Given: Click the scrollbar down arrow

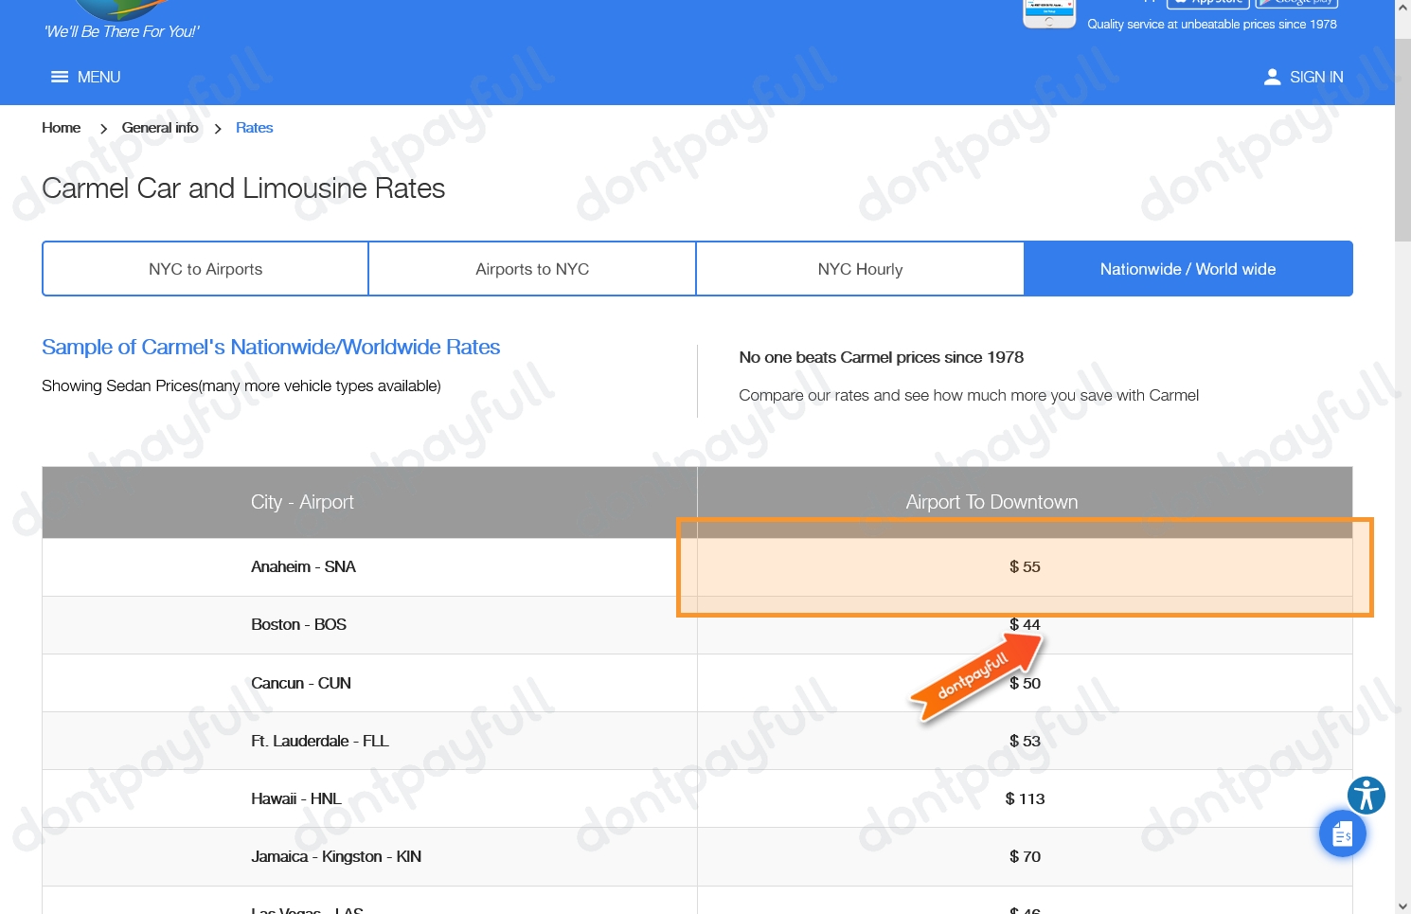Looking at the screenshot, I should pyautogui.click(x=1402, y=905).
